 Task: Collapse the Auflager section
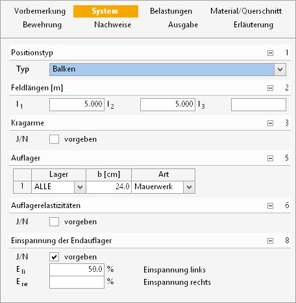(270, 158)
